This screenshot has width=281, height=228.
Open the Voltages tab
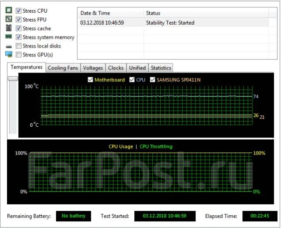93,68
